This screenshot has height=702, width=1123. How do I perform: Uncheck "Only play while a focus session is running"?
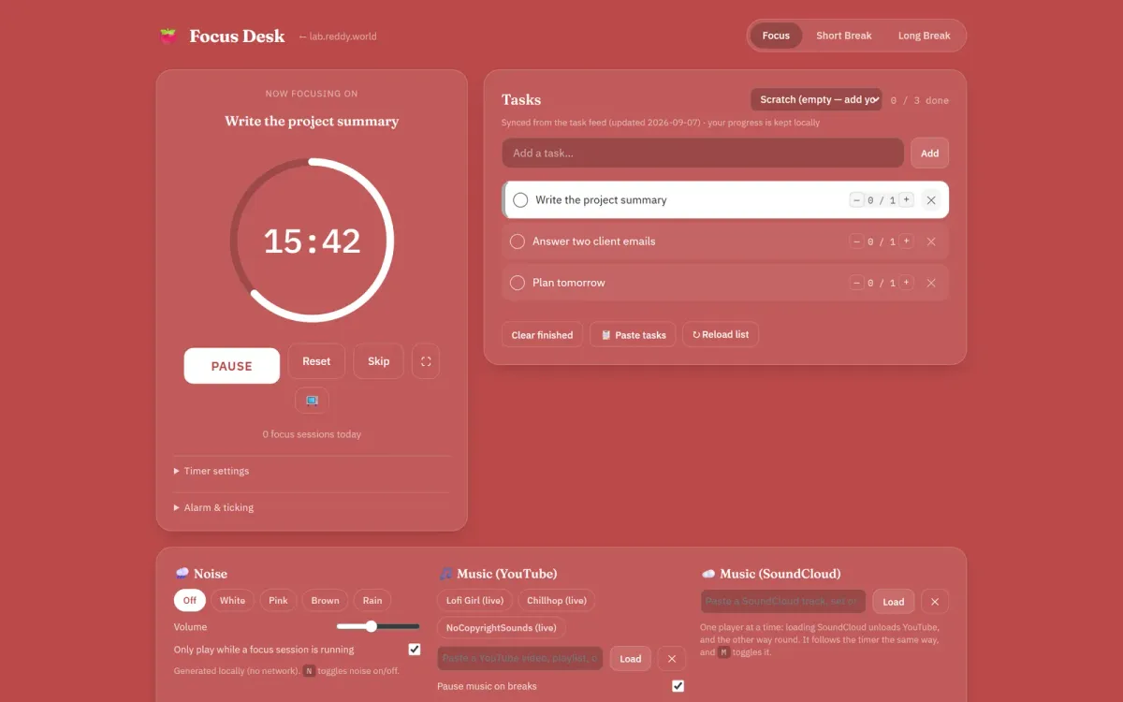tap(415, 650)
